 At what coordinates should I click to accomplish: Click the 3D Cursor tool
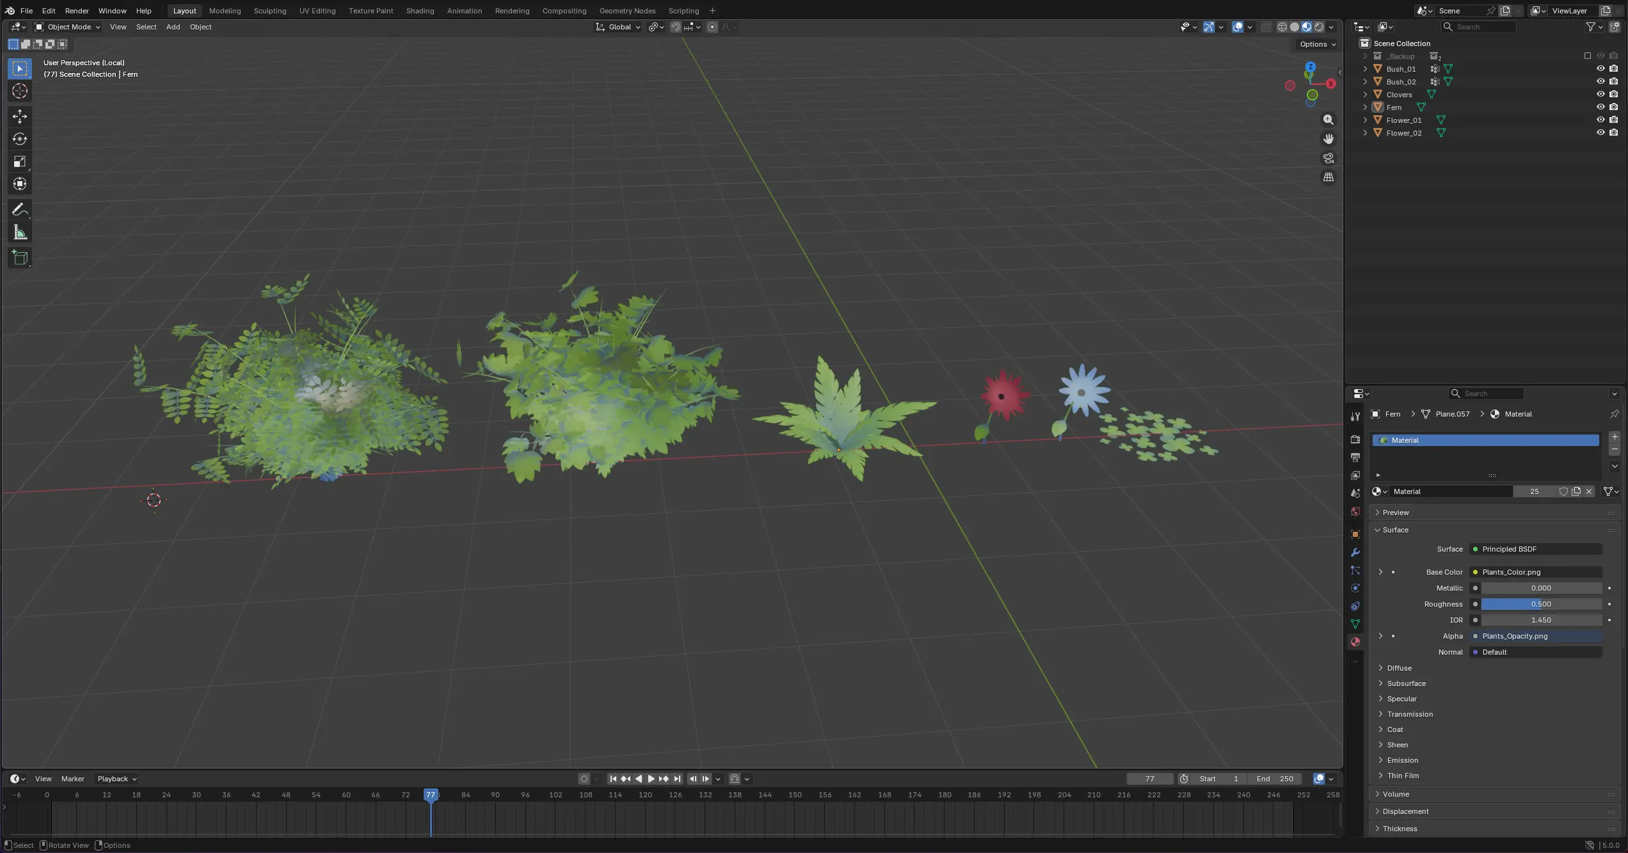click(20, 91)
